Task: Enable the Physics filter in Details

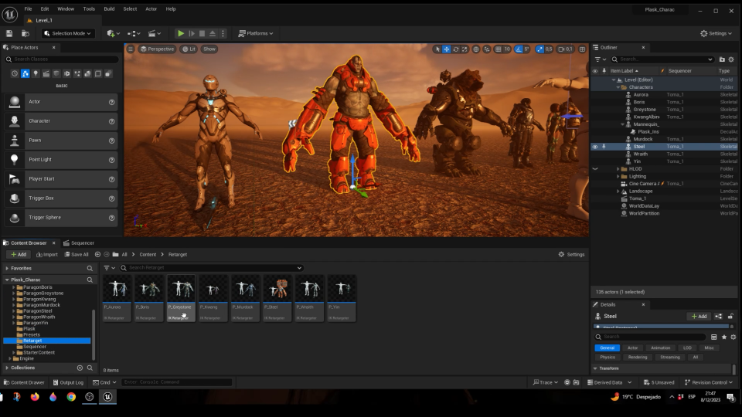Action: click(x=608, y=358)
